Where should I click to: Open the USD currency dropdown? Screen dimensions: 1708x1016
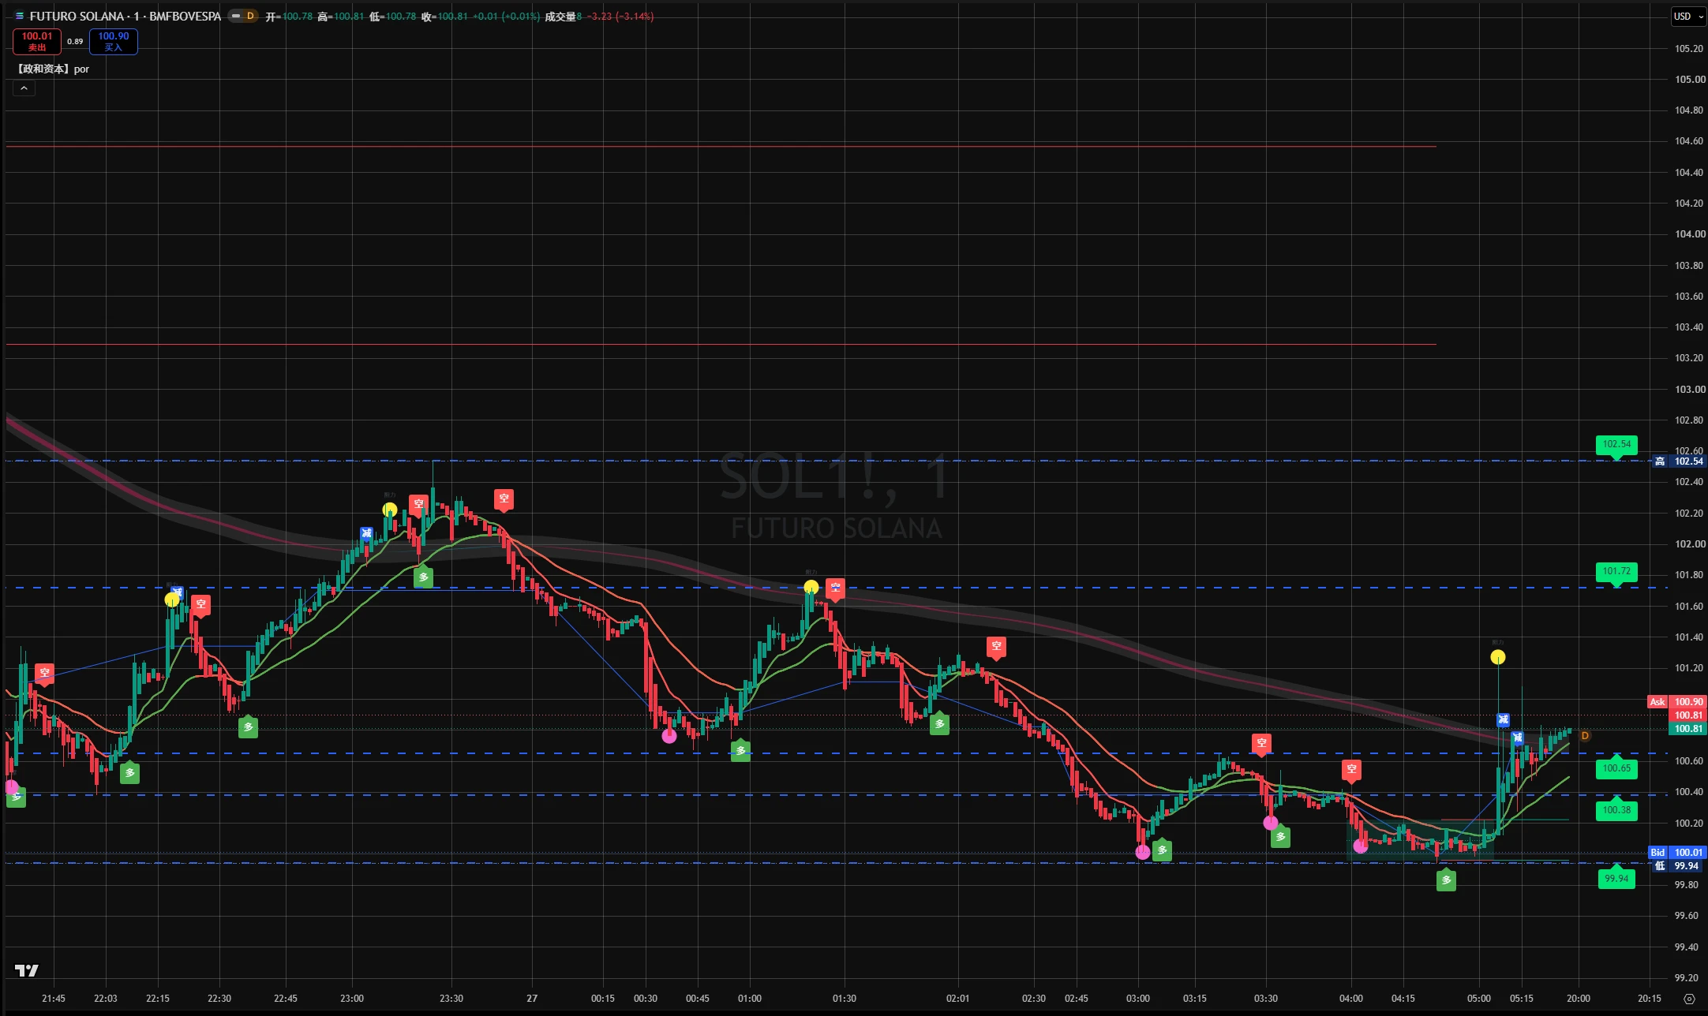click(1687, 17)
